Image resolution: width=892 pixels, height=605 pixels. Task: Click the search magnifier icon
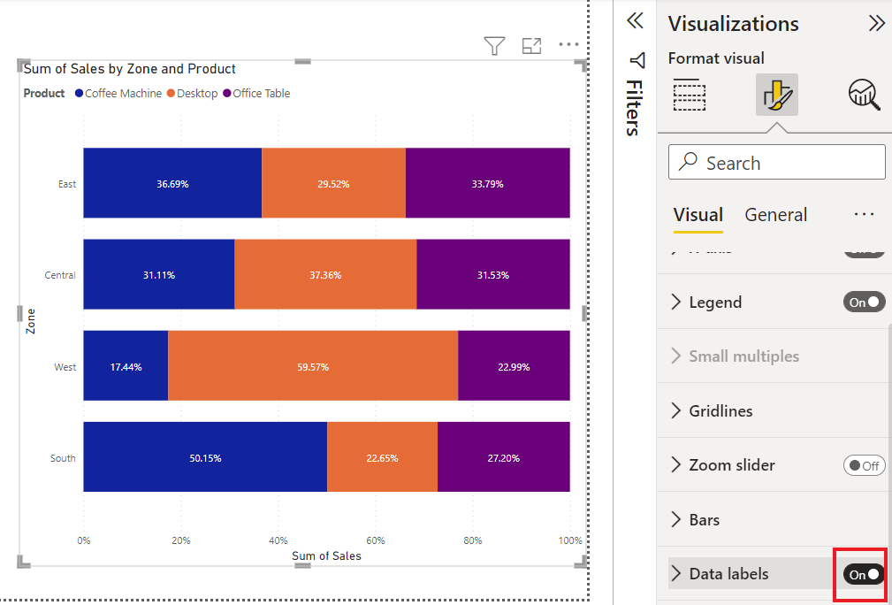tap(688, 162)
